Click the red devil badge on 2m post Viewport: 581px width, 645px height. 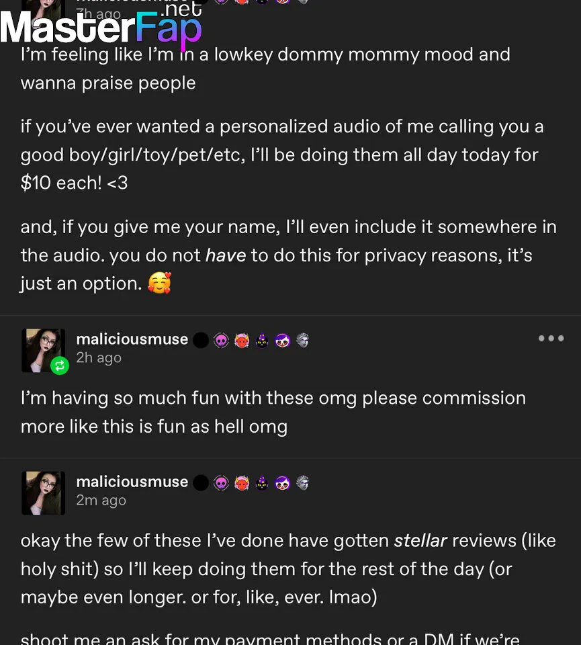242,483
